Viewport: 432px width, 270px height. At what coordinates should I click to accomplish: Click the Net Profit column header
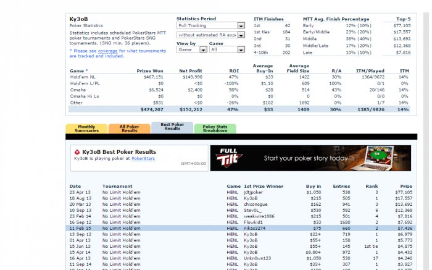pos(191,71)
